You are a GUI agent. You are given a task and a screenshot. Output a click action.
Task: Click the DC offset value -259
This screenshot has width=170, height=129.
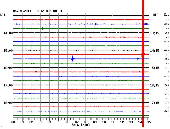[x=166, y=24]
